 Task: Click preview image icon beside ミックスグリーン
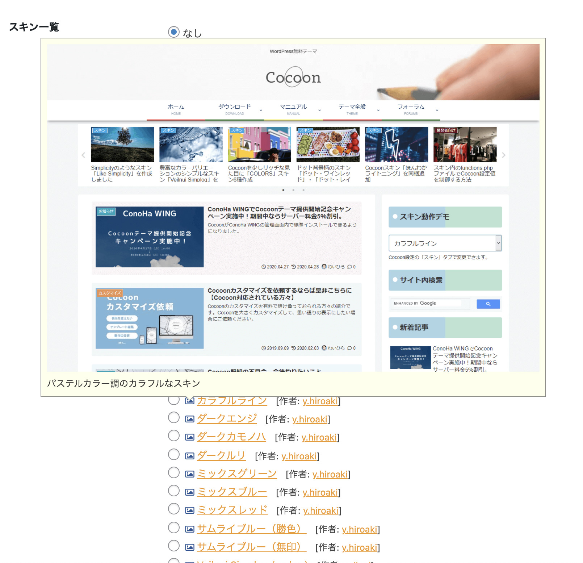(x=190, y=474)
